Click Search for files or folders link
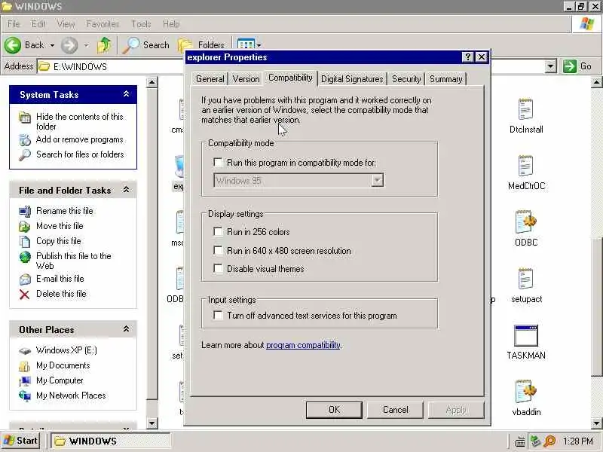Viewport: 603px width, 452px height. pyautogui.click(x=80, y=154)
